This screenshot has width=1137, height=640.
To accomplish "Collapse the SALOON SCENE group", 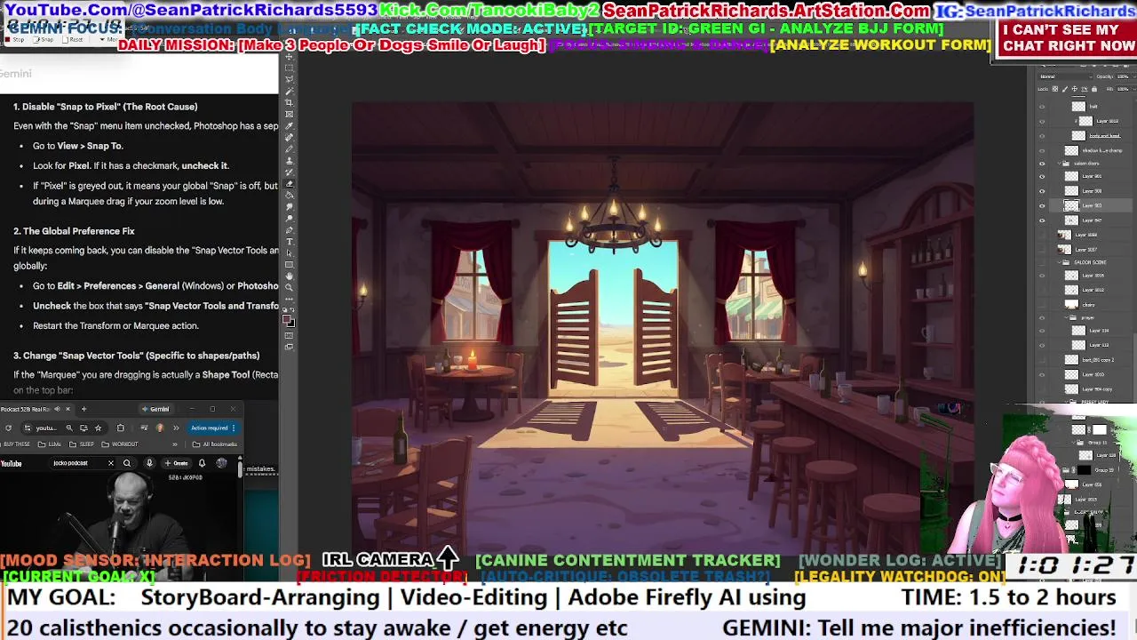I will tap(1060, 262).
